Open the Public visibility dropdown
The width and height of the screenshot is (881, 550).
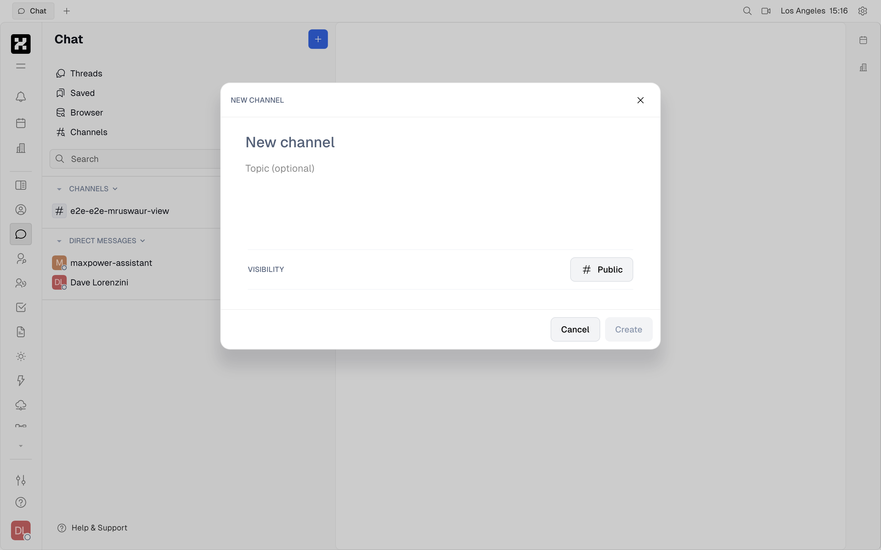point(601,269)
